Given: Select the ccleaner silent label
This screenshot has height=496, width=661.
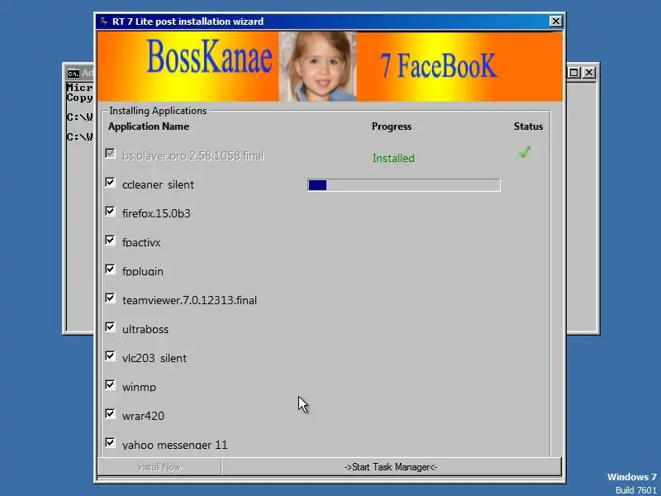Looking at the screenshot, I should click(x=158, y=184).
